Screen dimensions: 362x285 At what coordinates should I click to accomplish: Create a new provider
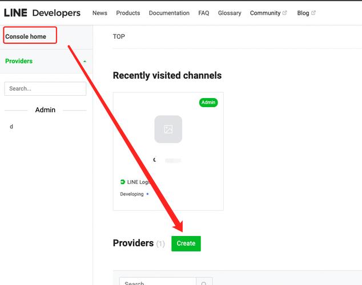pos(186,243)
